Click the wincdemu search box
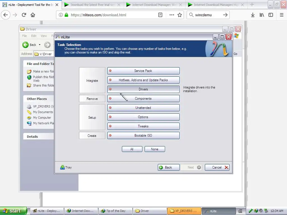This screenshot has width=287, height=215. pos(208,15)
